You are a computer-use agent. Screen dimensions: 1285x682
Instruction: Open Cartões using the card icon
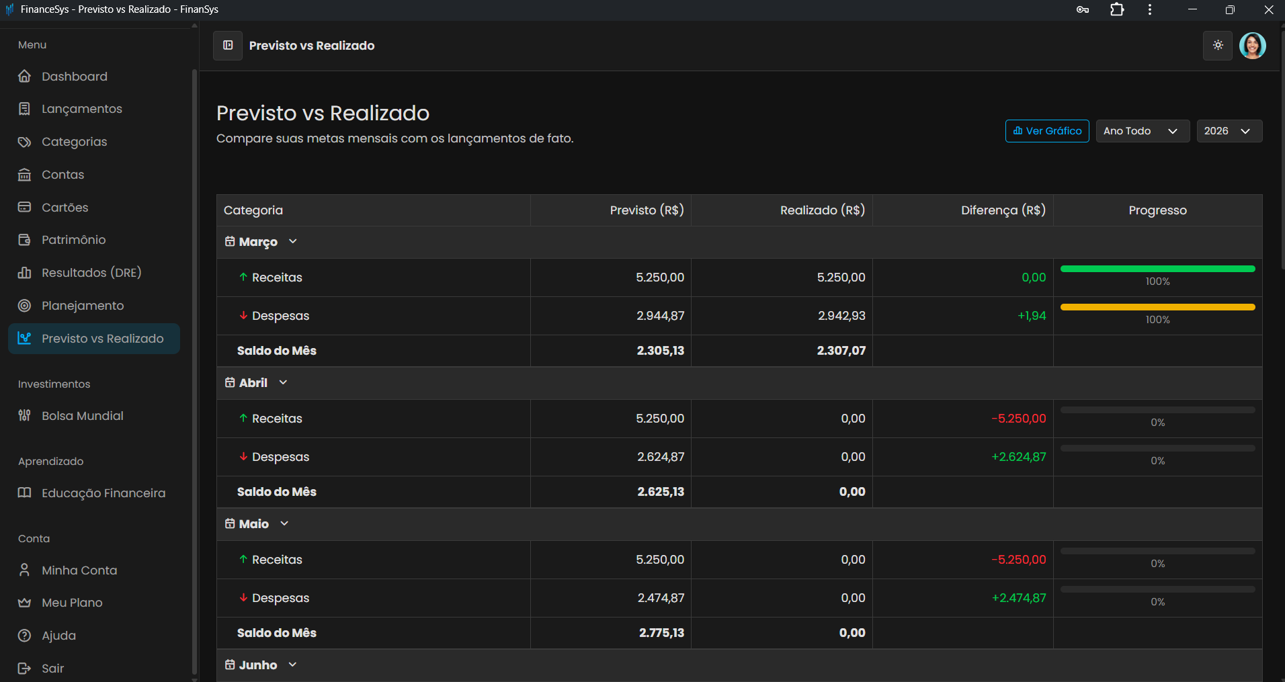(x=25, y=207)
